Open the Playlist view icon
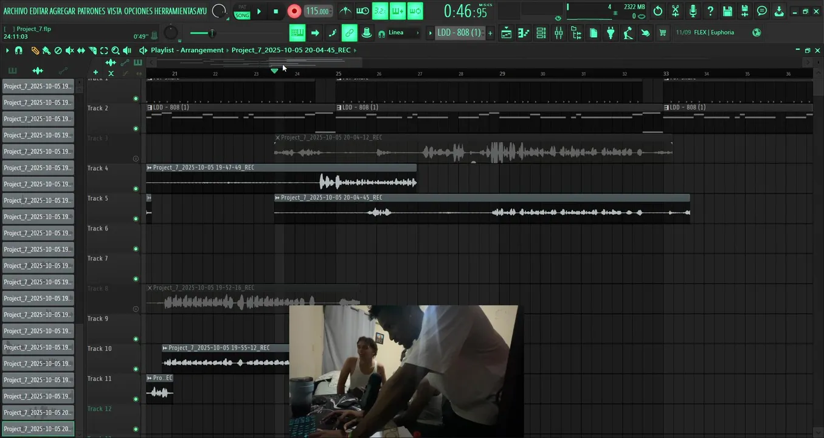824x438 pixels. (x=506, y=33)
